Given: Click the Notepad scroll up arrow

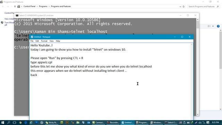Looking at the screenshot, I should coord(192,44).
